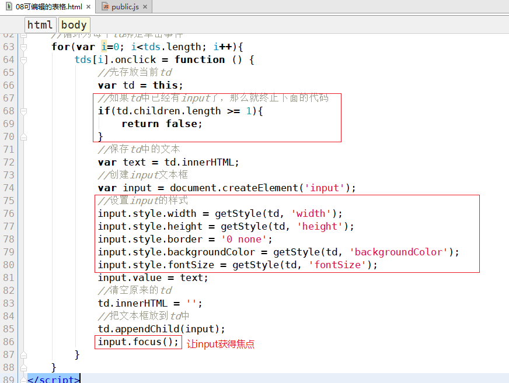This screenshot has height=383, width=509.
Task: Click line number 86 in the gutter
Action: [9, 342]
